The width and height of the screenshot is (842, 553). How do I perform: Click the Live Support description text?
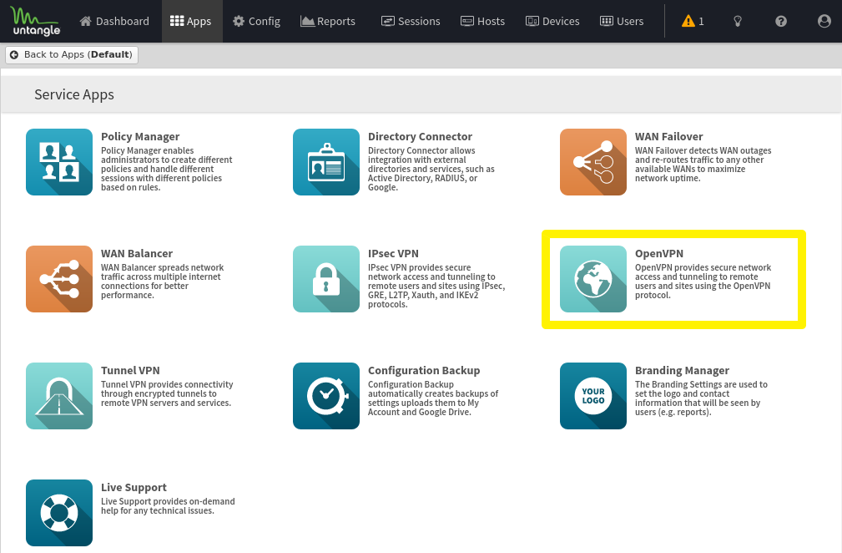click(168, 505)
